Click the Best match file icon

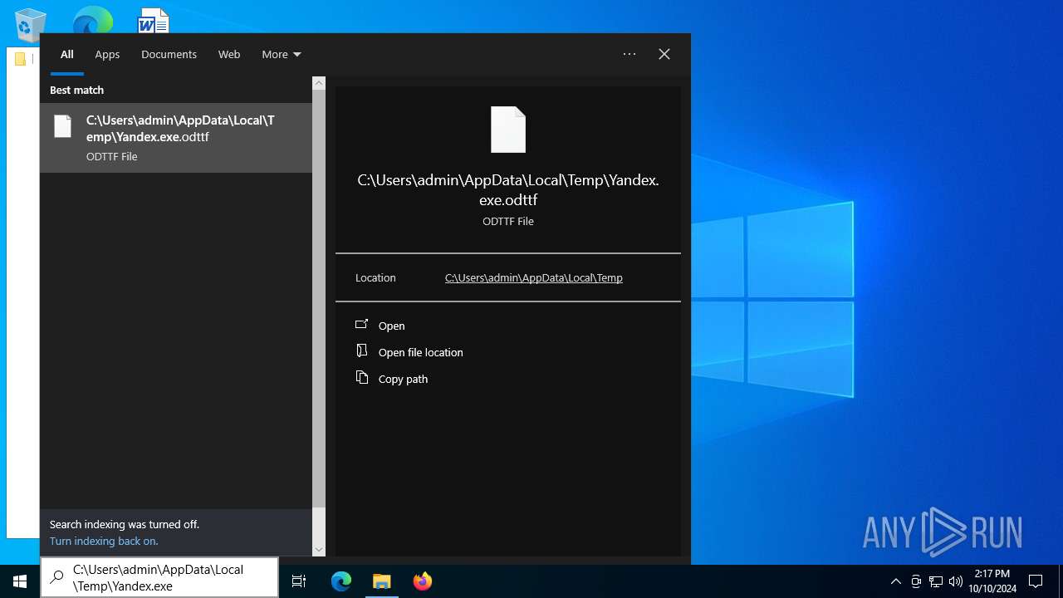pos(63,126)
